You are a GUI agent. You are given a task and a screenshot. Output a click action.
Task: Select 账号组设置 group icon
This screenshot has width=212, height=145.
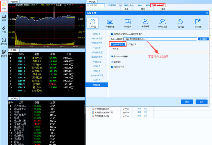[163, 23]
